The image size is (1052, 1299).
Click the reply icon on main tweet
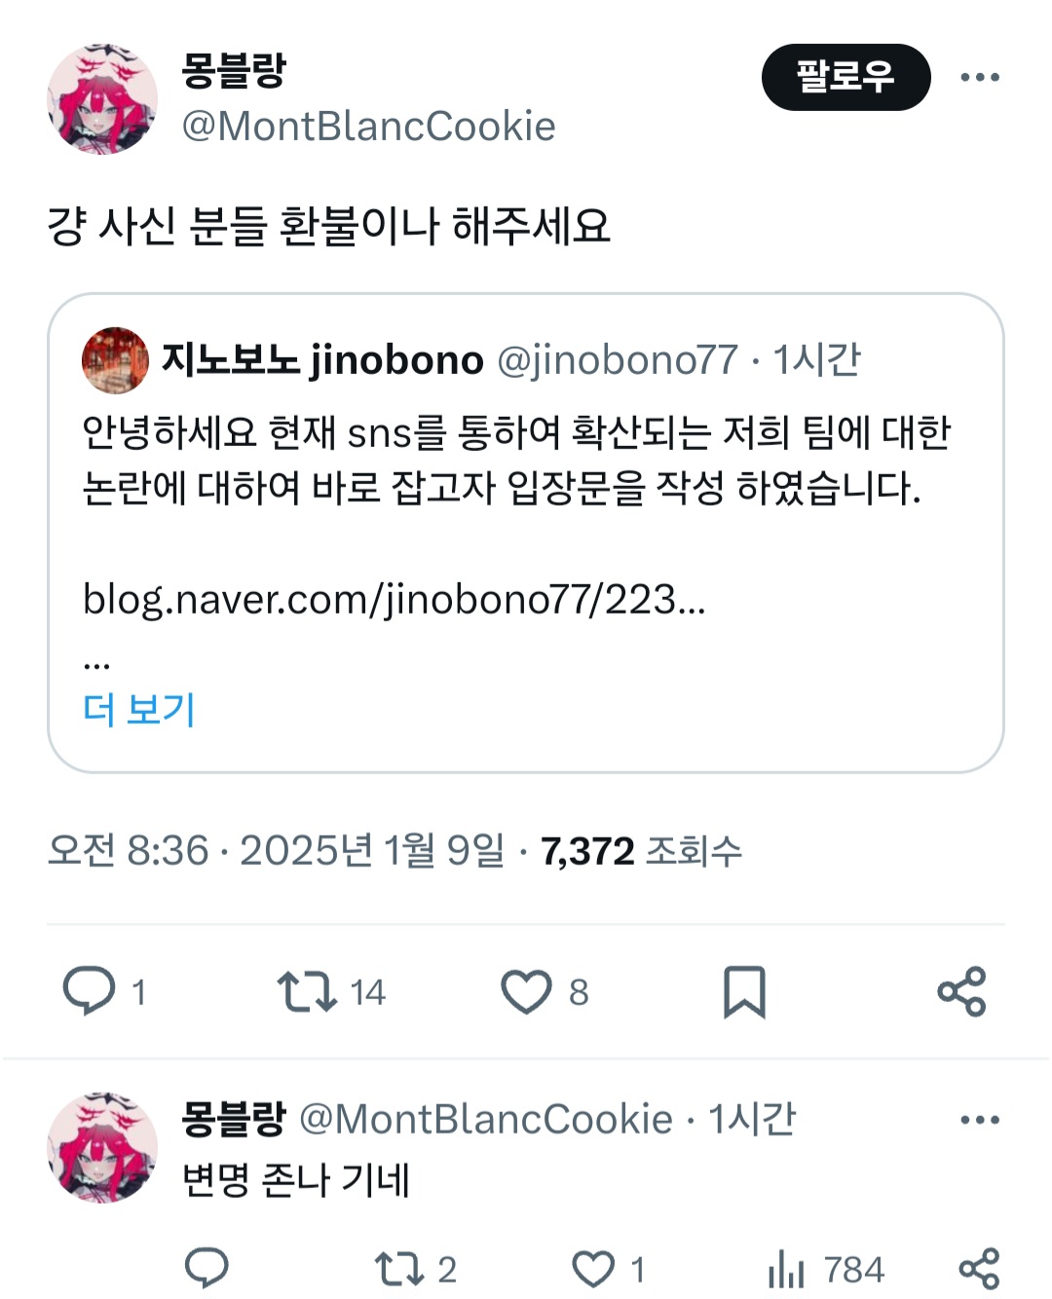point(90,991)
